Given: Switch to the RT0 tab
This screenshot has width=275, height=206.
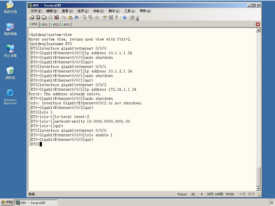Looking at the screenshot, I should [34, 24].
